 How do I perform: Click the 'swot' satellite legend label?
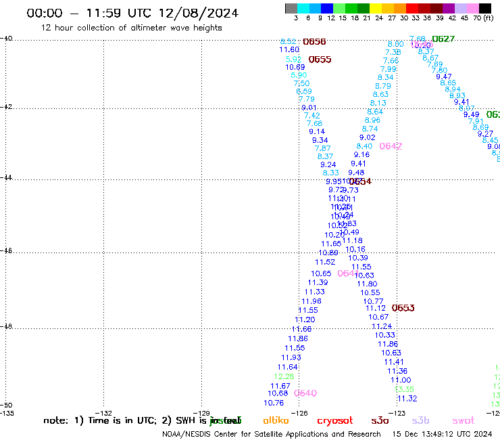tap(464, 420)
